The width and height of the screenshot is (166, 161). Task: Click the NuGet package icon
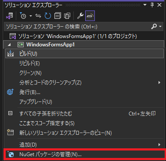point(11,154)
